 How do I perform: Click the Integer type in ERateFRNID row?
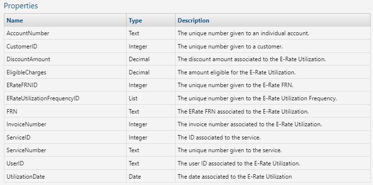[138, 85]
